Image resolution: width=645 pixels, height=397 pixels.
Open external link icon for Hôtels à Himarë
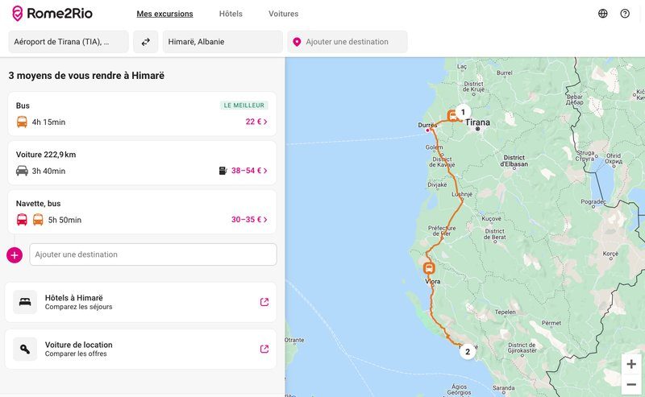pyautogui.click(x=264, y=302)
